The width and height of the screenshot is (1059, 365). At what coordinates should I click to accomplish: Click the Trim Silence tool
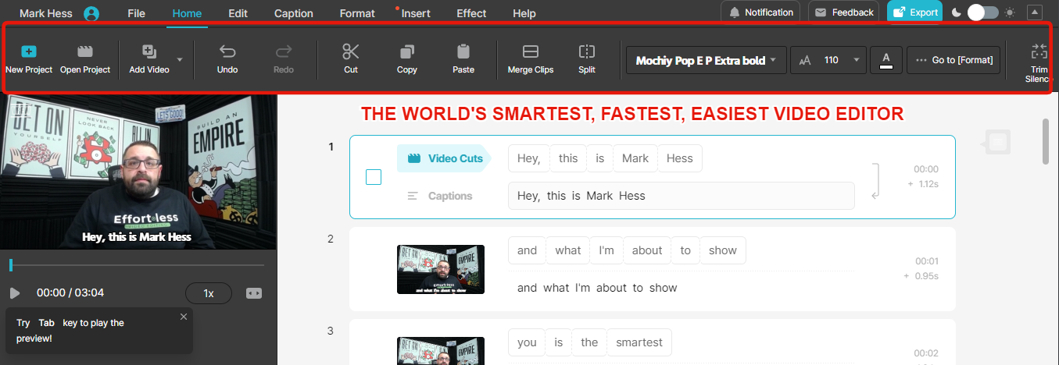coord(1039,52)
